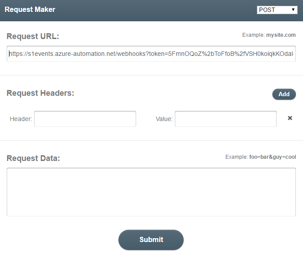
Task: Click the webhook token text in the URL
Action: pyautogui.click(x=231, y=54)
